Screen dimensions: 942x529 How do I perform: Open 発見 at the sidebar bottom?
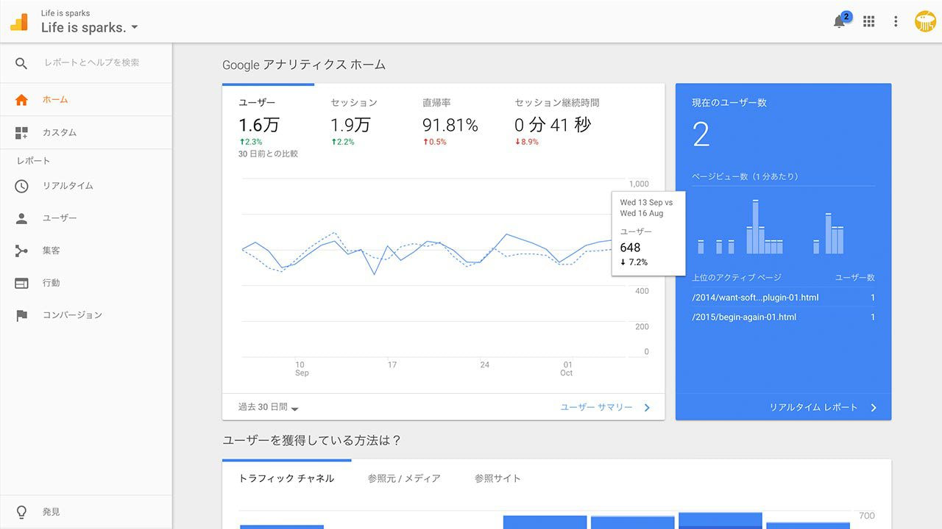[x=86, y=512]
